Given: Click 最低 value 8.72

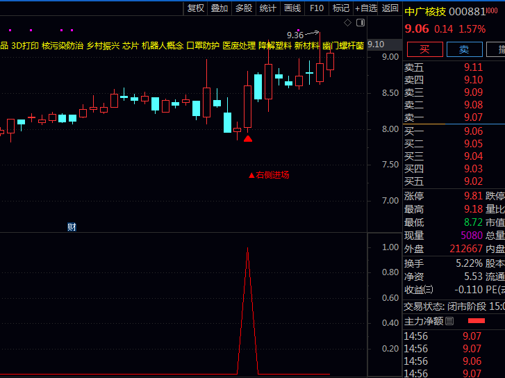Looking at the screenshot, I should [474, 222].
